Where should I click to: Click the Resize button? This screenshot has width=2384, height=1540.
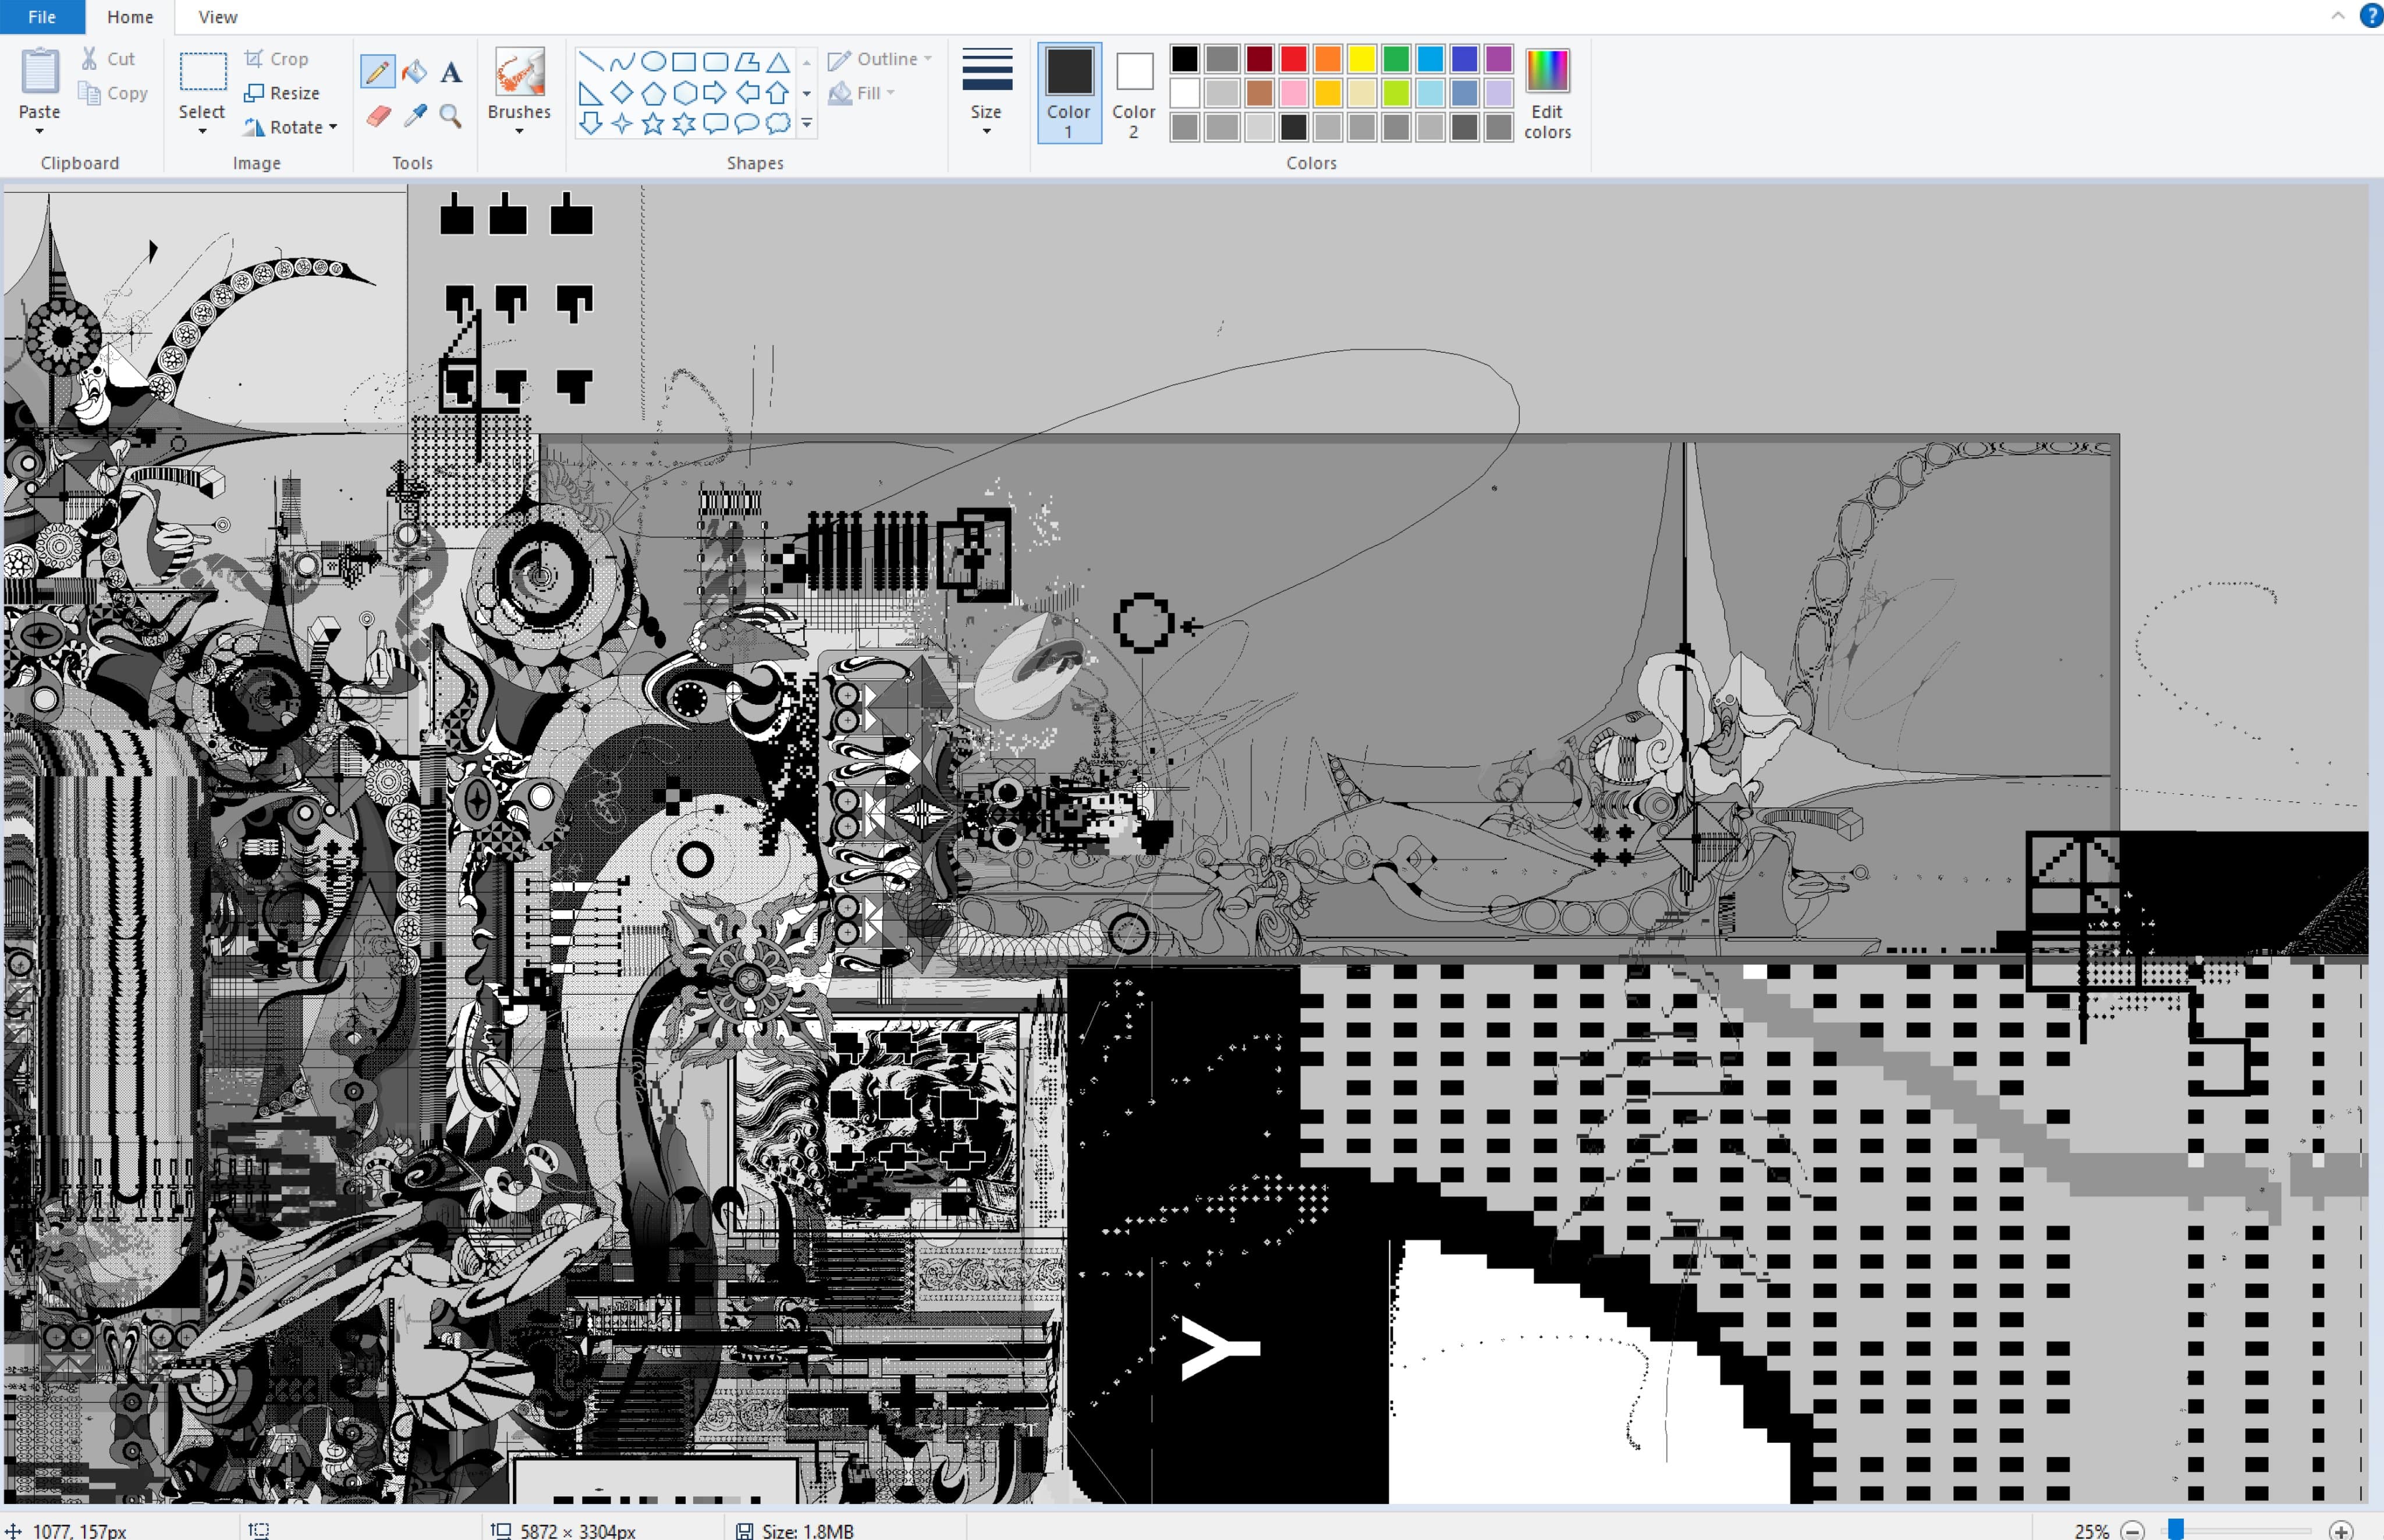(282, 93)
